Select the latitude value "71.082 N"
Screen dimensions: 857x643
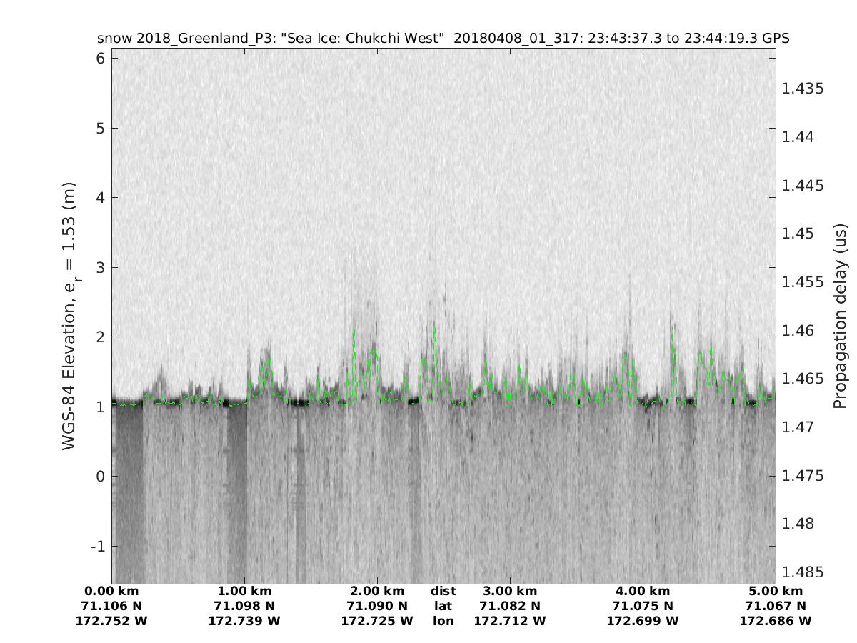point(510,606)
